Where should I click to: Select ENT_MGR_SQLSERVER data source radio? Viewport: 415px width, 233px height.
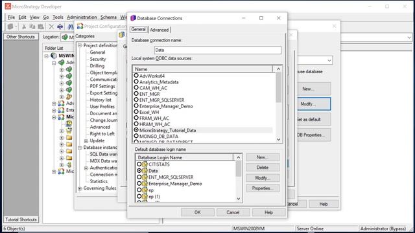click(136, 100)
